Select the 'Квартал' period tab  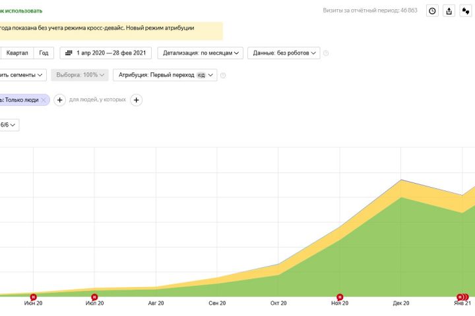point(17,53)
